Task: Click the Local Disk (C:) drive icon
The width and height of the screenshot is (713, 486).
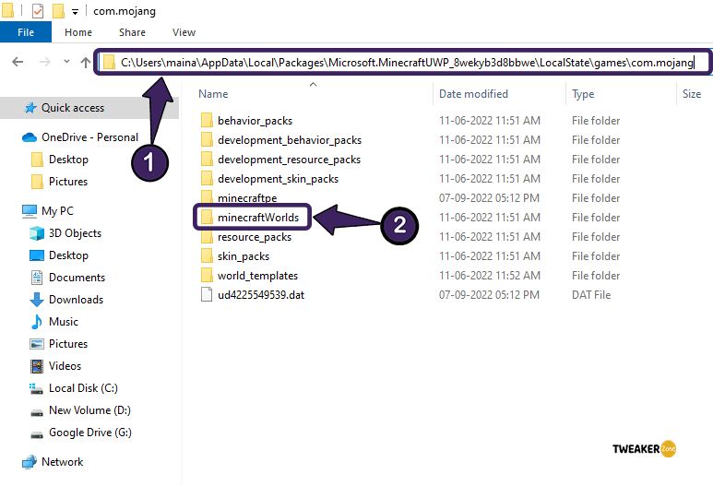Action: (x=37, y=388)
